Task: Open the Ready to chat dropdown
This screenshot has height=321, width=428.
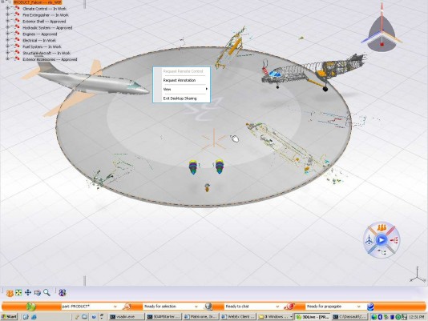Action: coord(277,307)
